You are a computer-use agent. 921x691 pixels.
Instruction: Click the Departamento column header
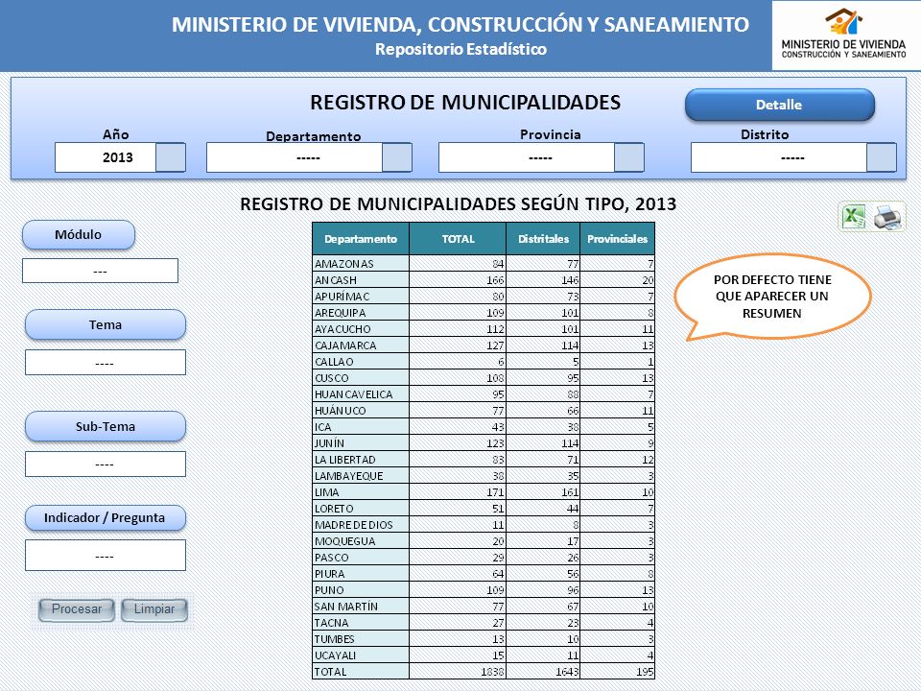tap(361, 239)
